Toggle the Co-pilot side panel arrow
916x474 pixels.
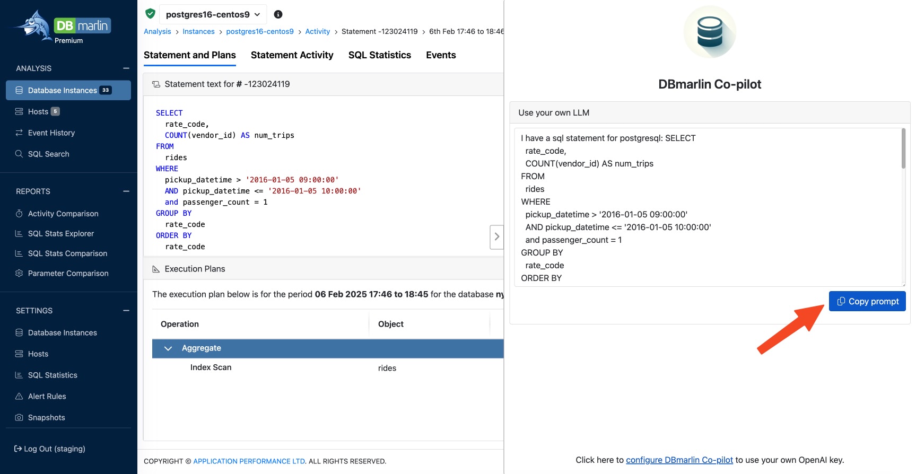click(496, 236)
